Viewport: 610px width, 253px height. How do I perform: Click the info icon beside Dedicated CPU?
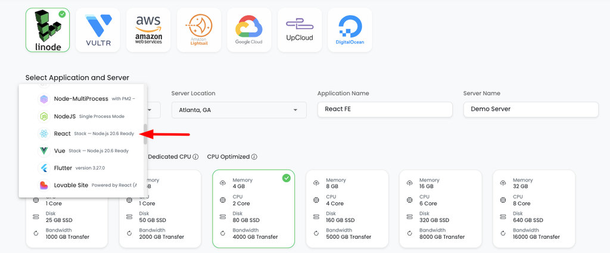tap(195, 157)
